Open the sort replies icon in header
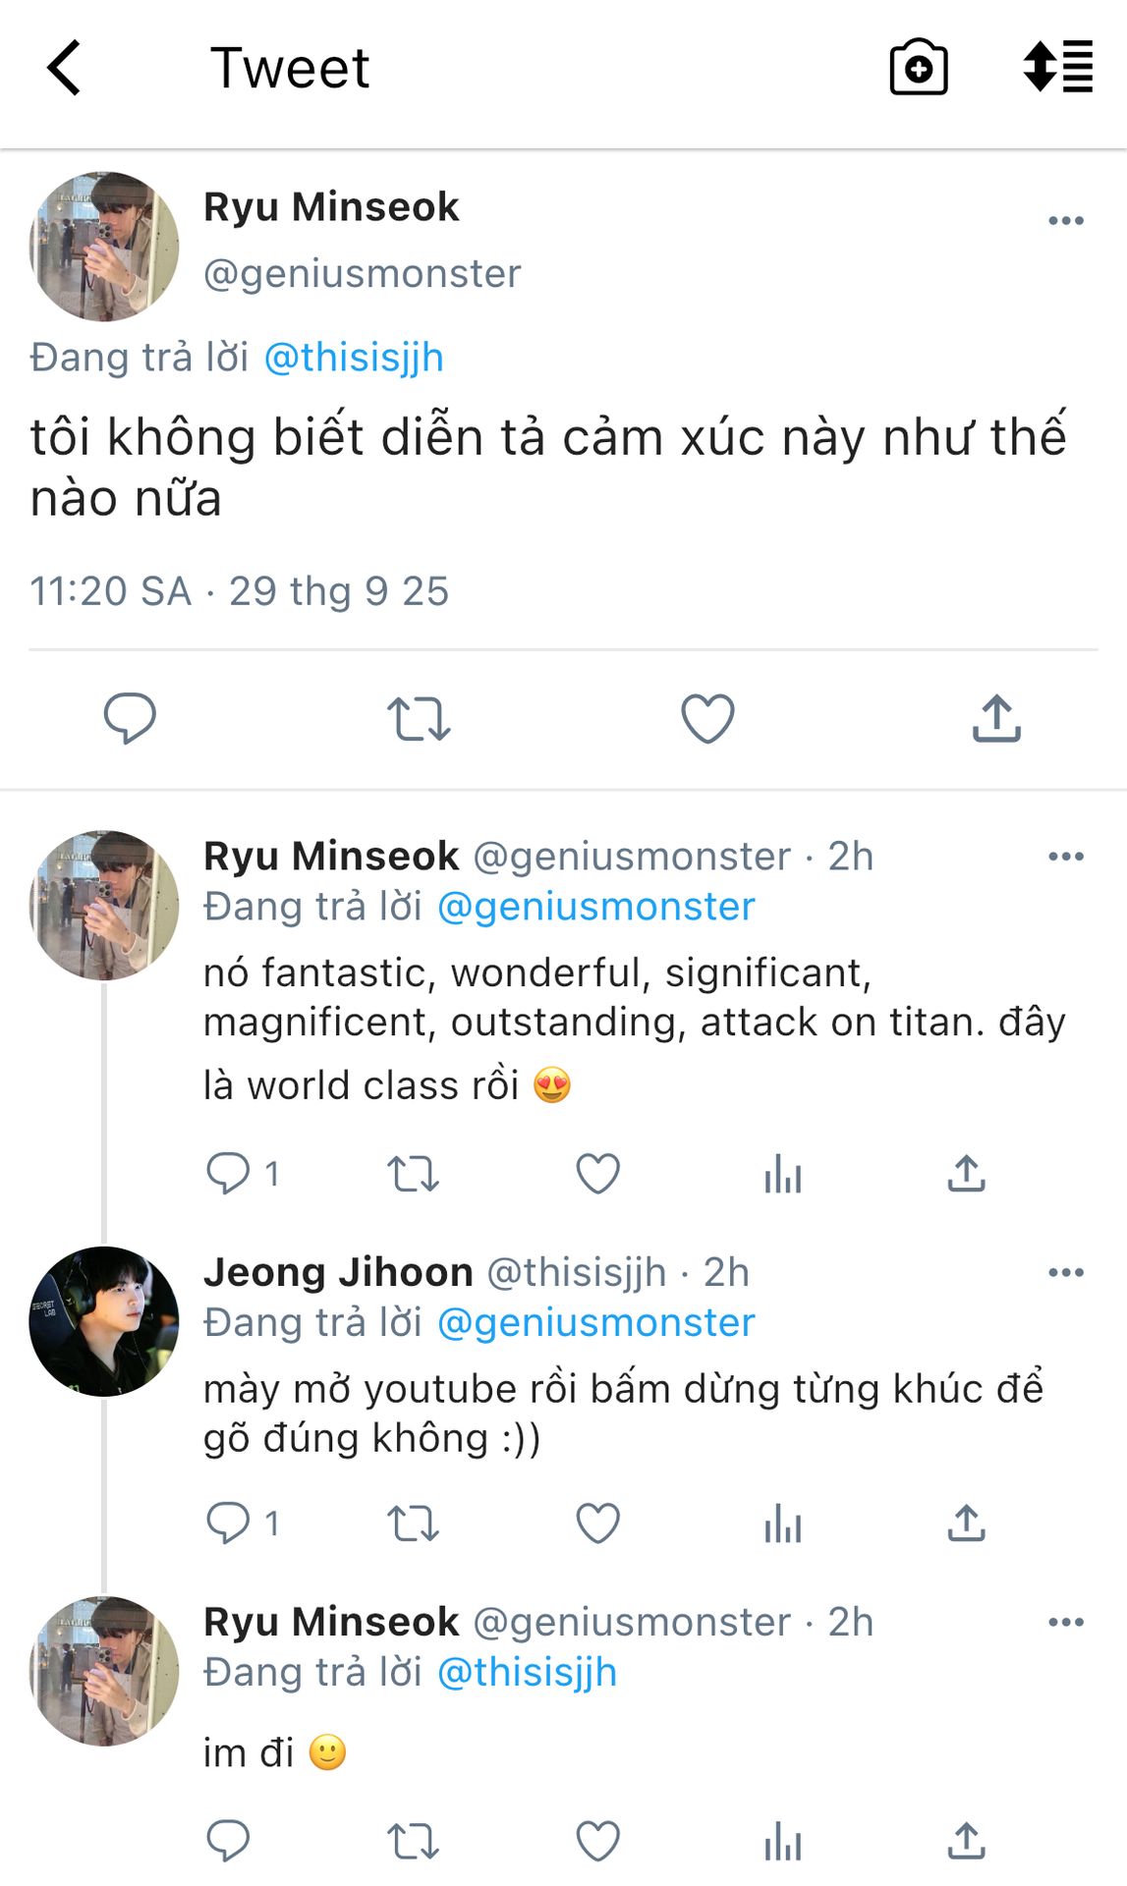Viewport: 1127px width, 1886px height. pos(1057,68)
